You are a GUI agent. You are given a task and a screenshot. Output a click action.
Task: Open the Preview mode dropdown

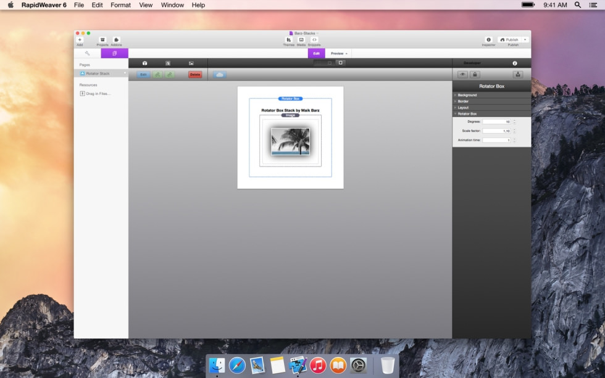pyautogui.click(x=339, y=53)
